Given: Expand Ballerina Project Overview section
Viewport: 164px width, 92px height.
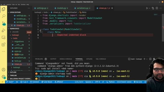Looking at the screenshot, I should click(20, 79).
